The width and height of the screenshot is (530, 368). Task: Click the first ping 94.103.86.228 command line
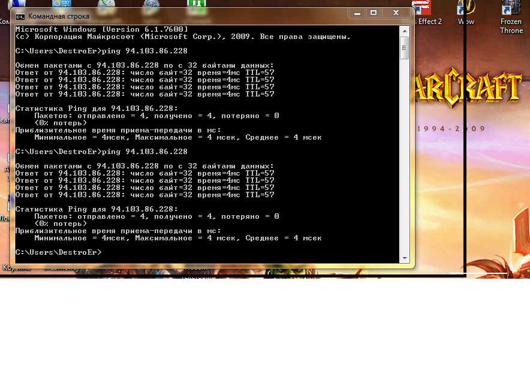click(101, 50)
